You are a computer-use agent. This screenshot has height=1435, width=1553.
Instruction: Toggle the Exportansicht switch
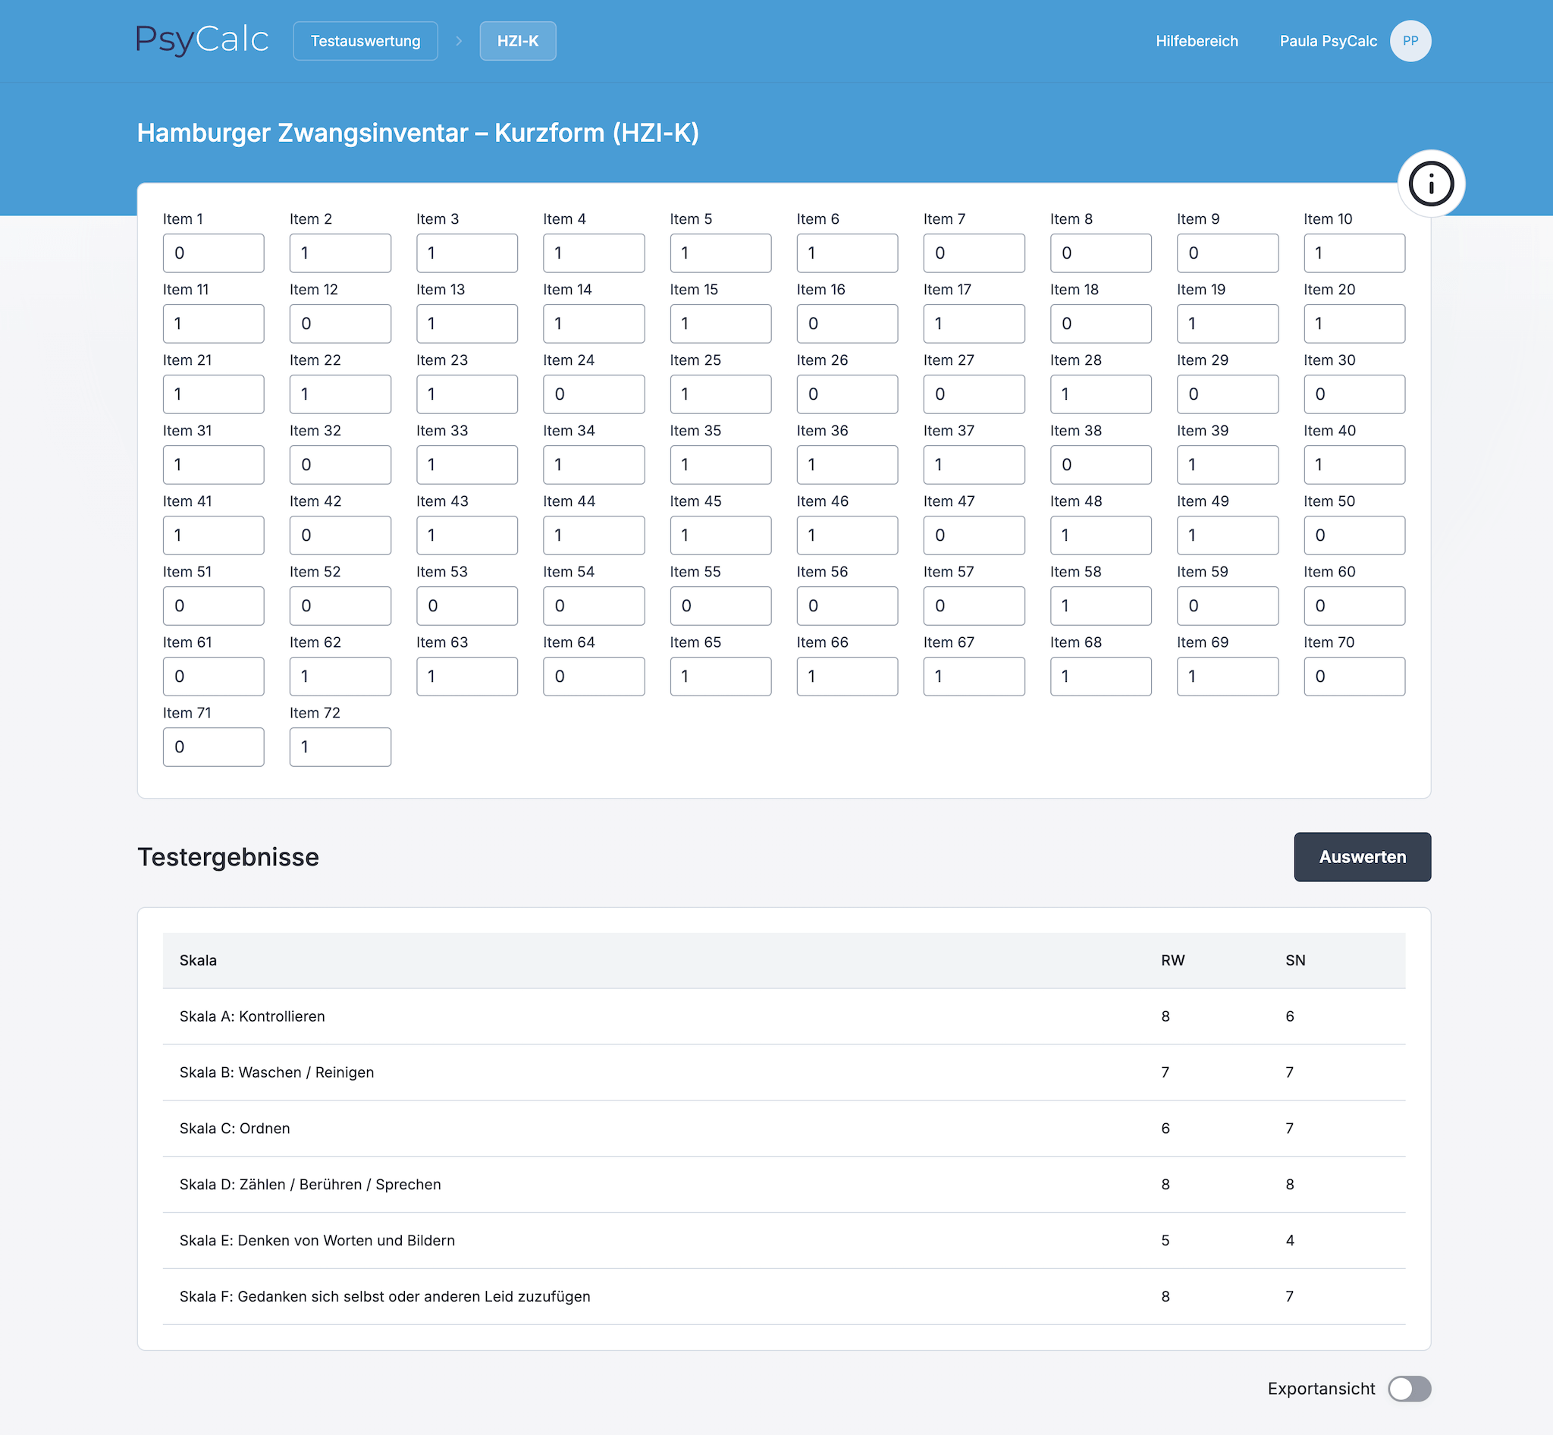pos(1409,1389)
